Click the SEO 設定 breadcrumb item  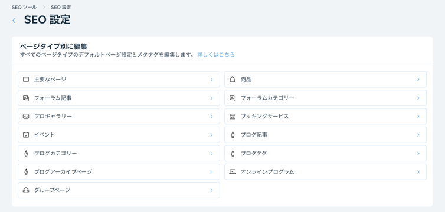[x=61, y=7]
